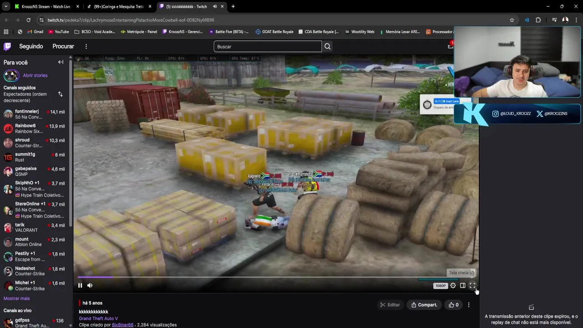Open mount Albion Online channel
The width and height of the screenshot is (583, 328).
(x=35, y=242)
